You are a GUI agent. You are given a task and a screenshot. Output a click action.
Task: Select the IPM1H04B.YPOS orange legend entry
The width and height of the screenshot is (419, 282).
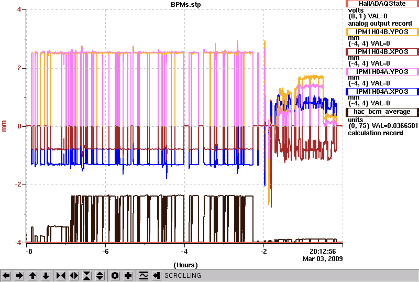[382, 32]
